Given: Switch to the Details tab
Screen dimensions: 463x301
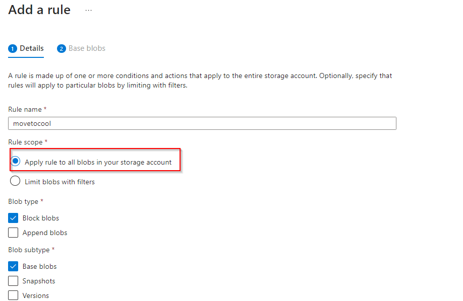Looking at the screenshot, I should coord(31,49).
